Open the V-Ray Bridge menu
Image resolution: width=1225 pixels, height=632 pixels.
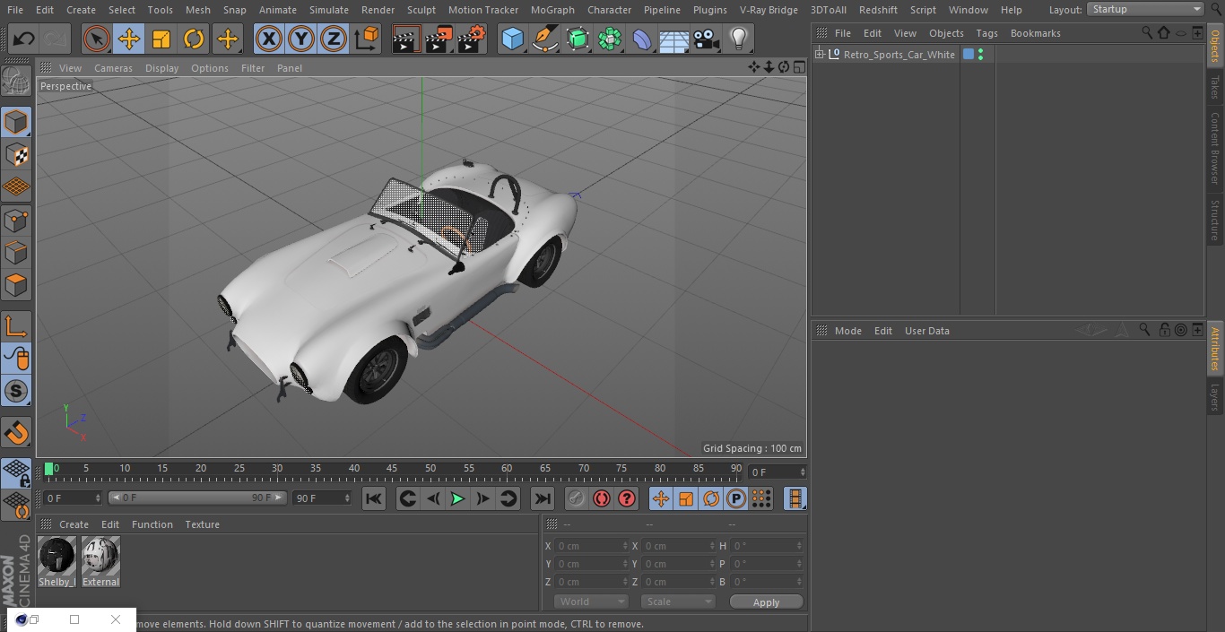click(x=769, y=10)
